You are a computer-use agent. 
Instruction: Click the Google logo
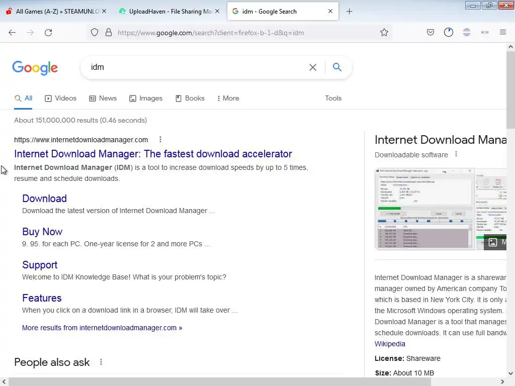[35, 68]
